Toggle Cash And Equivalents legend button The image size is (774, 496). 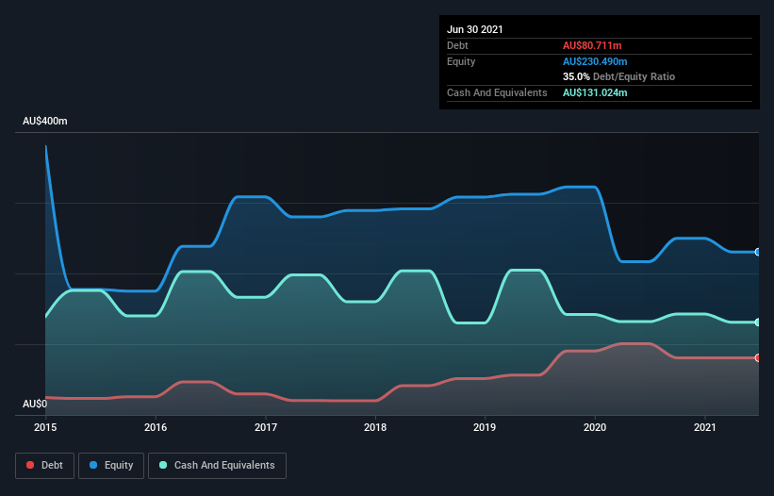217,466
